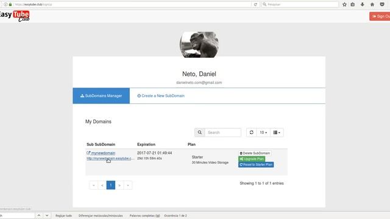Click the find bar text field

tap(17, 215)
